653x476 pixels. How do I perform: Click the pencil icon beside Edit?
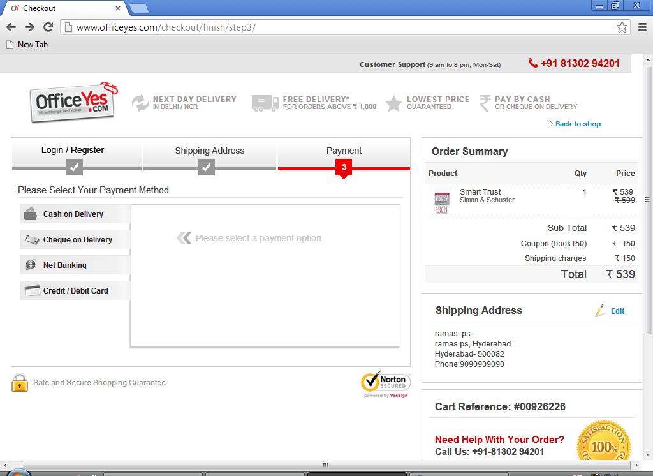[599, 311]
